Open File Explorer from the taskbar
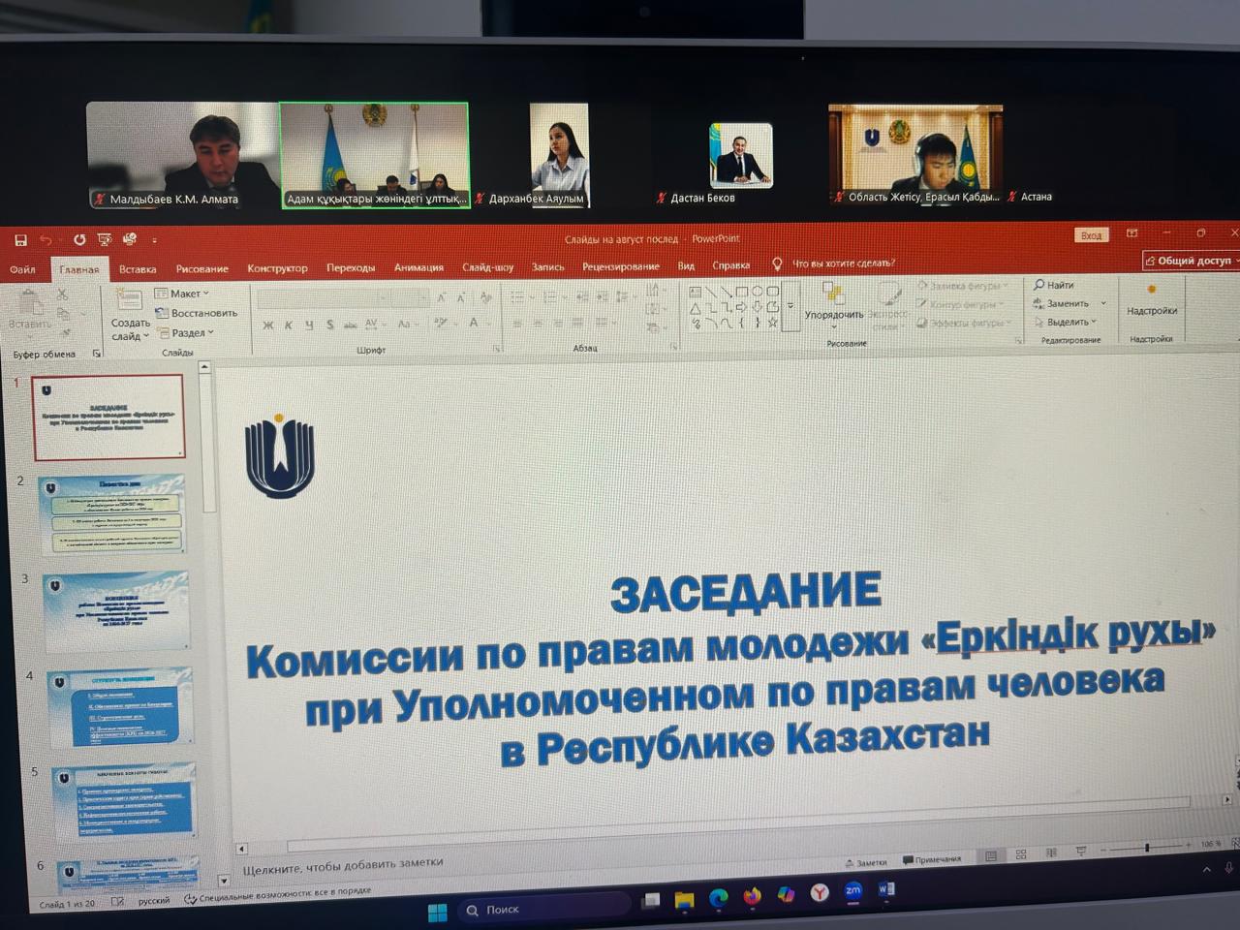1240x930 pixels. [x=684, y=900]
